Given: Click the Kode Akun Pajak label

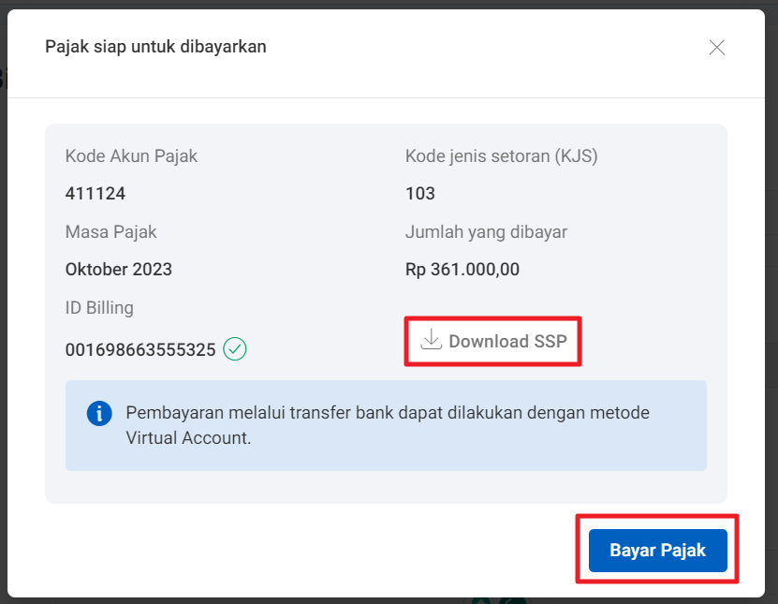Looking at the screenshot, I should coord(131,156).
